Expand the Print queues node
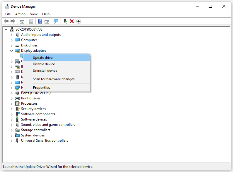 coord(12,98)
